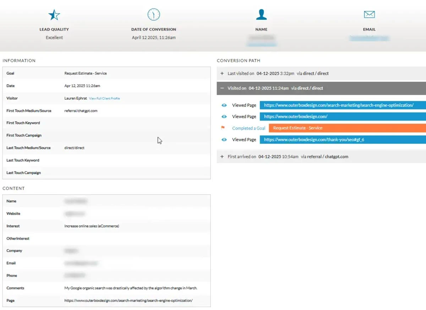Open View Full Client Profile link

(x=104, y=98)
